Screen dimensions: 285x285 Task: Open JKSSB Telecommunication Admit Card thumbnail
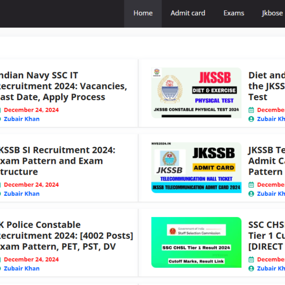click(x=196, y=168)
